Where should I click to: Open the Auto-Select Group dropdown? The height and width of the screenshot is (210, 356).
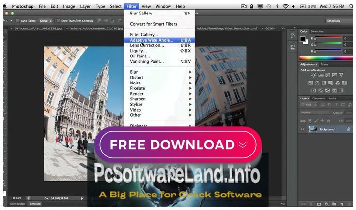[x=46, y=21]
